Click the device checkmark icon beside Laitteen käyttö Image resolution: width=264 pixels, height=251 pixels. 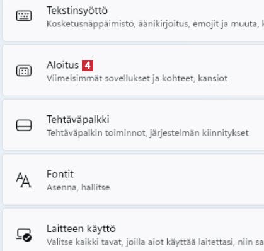click(x=24, y=235)
